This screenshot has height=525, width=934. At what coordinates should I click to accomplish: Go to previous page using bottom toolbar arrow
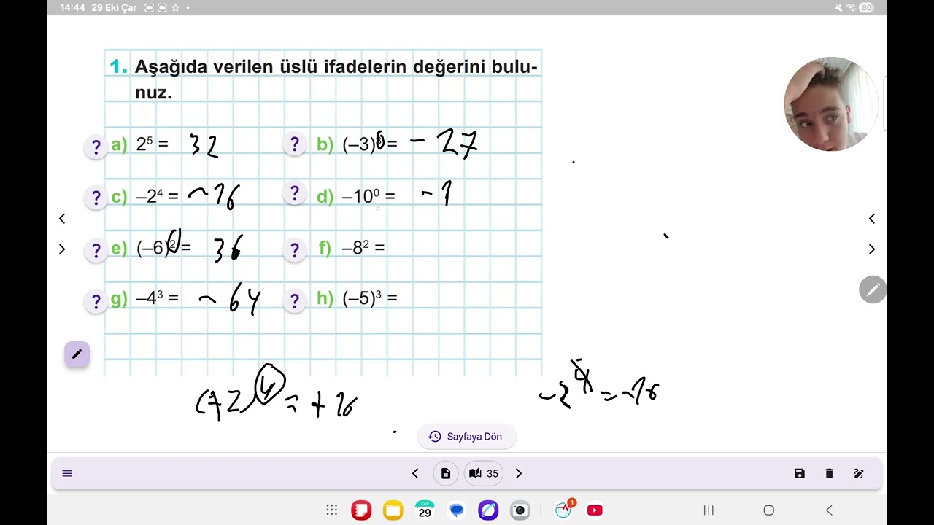pos(415,474)
